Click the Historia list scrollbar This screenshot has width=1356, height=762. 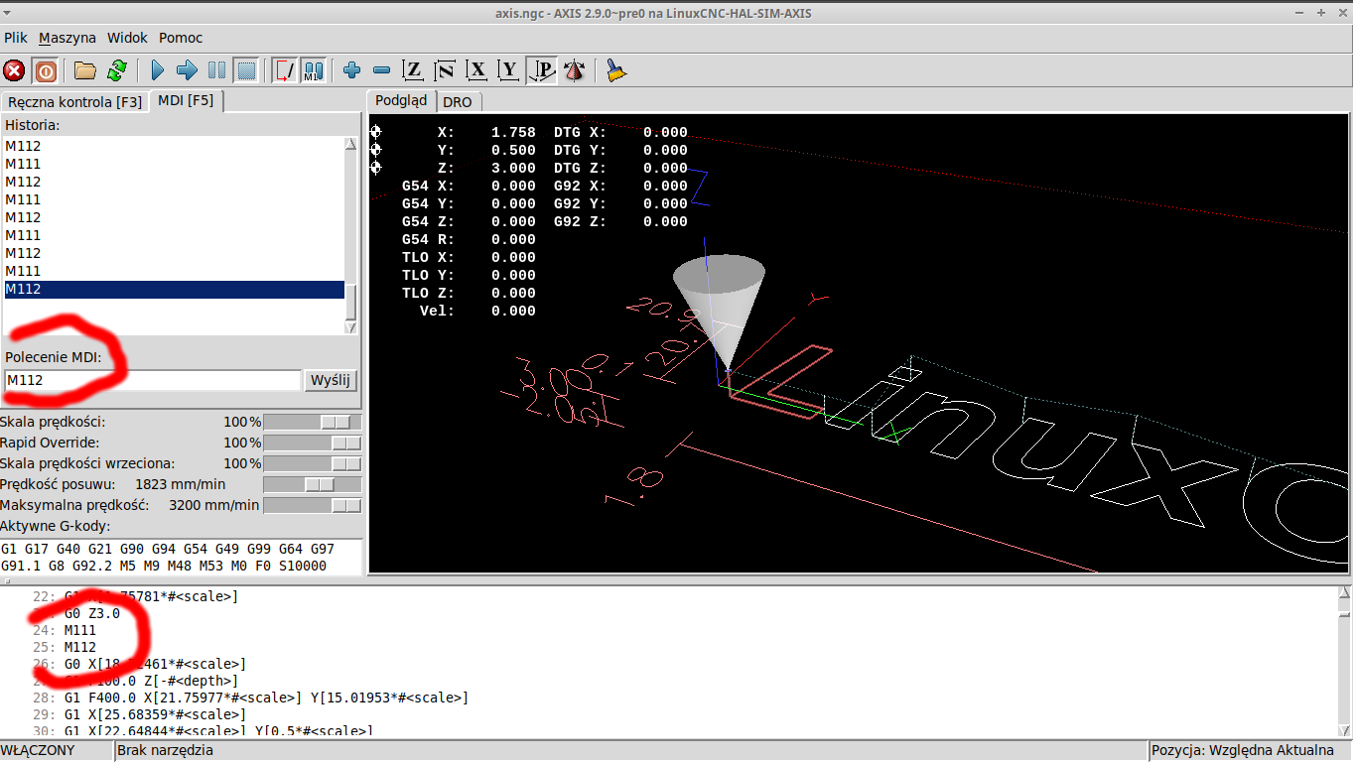point(350,235)
